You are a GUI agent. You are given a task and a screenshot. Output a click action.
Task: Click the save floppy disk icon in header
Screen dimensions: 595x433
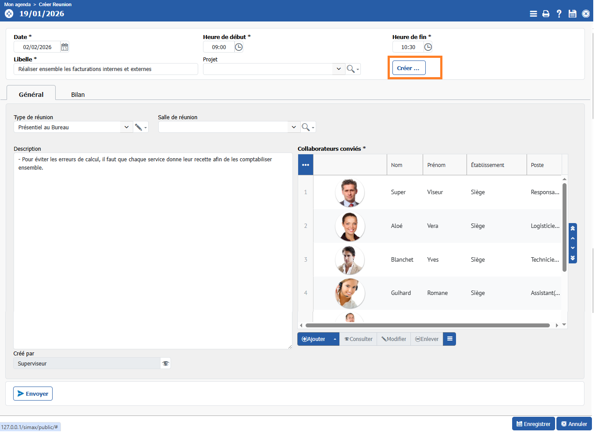572,14
